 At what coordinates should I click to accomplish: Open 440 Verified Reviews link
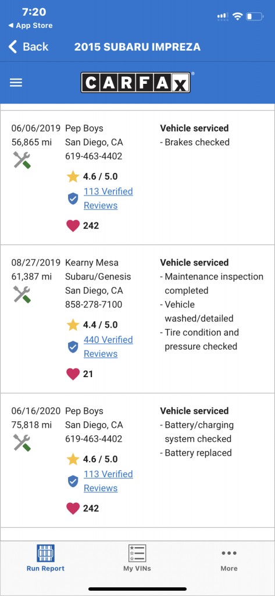pyautogui.click(x=108, y=347)
